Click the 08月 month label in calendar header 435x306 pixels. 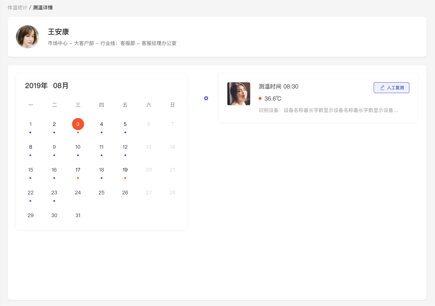[61, 86]
